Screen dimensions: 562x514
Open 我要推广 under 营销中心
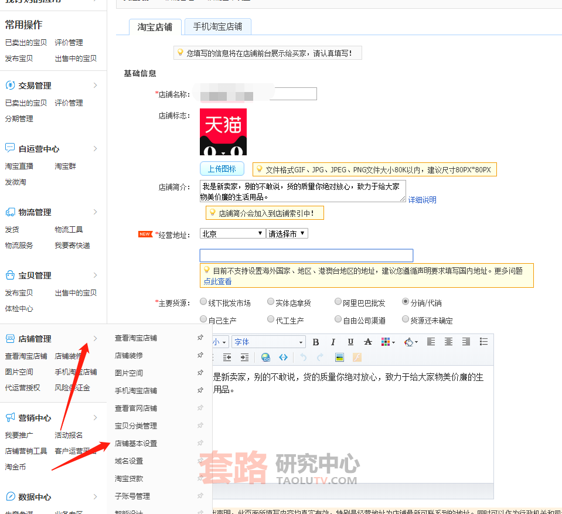click(x=19, y=435)
